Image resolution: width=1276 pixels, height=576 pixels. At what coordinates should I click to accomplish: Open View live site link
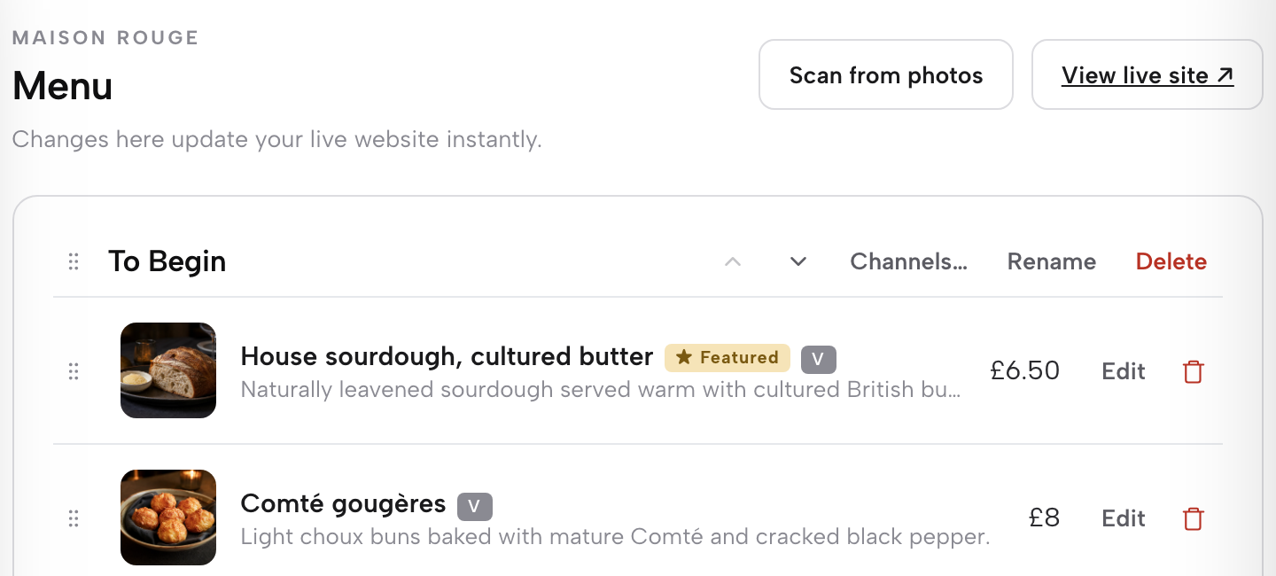1148,74
